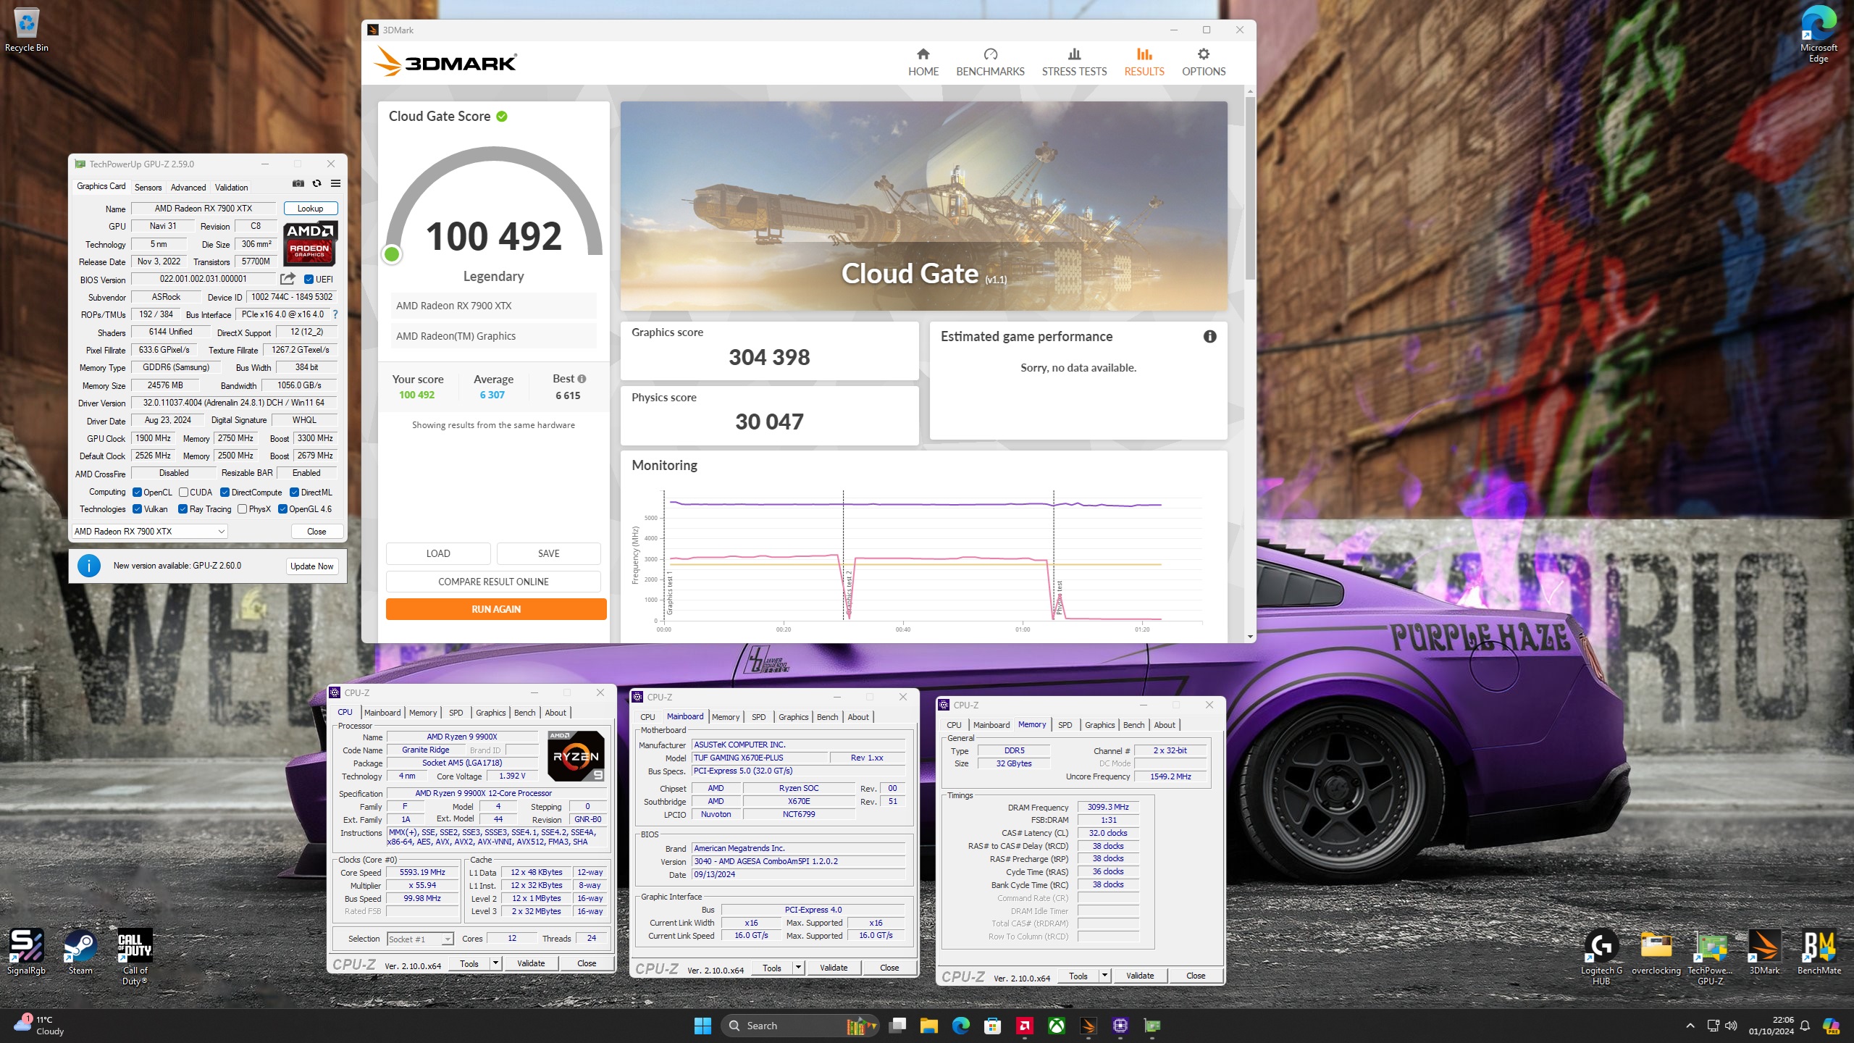The height and width of the screenshot is (1043, 1854).
Task: Click the SAVE button in 3DMark
Action: pyautogui.click(x=548, y=553)
